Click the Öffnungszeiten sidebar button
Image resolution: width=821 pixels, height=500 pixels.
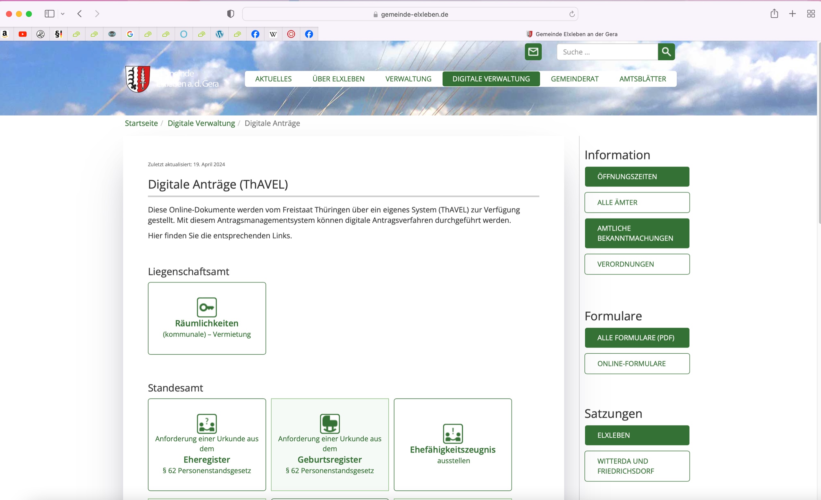click(x=636, y=177)
